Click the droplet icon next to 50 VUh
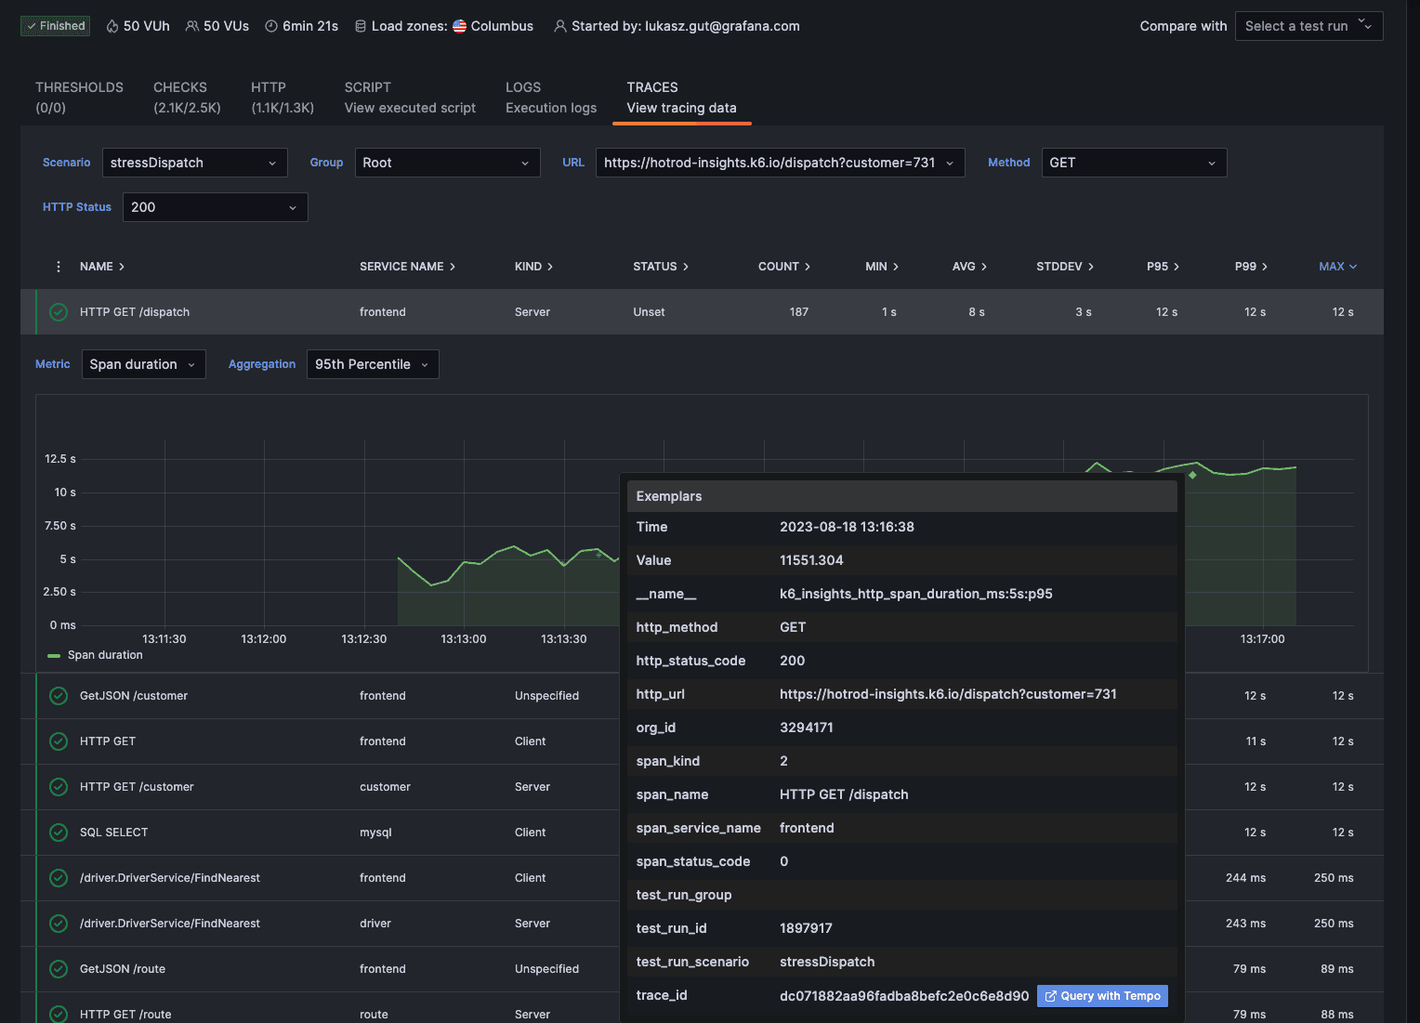Screen dimensions: 1420x1023 click(112, 26)
